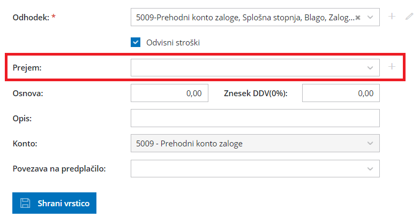The image size is (420, 218).
Task: Click the plus icon next to Odhodek
Action: (x=392, y=17)
